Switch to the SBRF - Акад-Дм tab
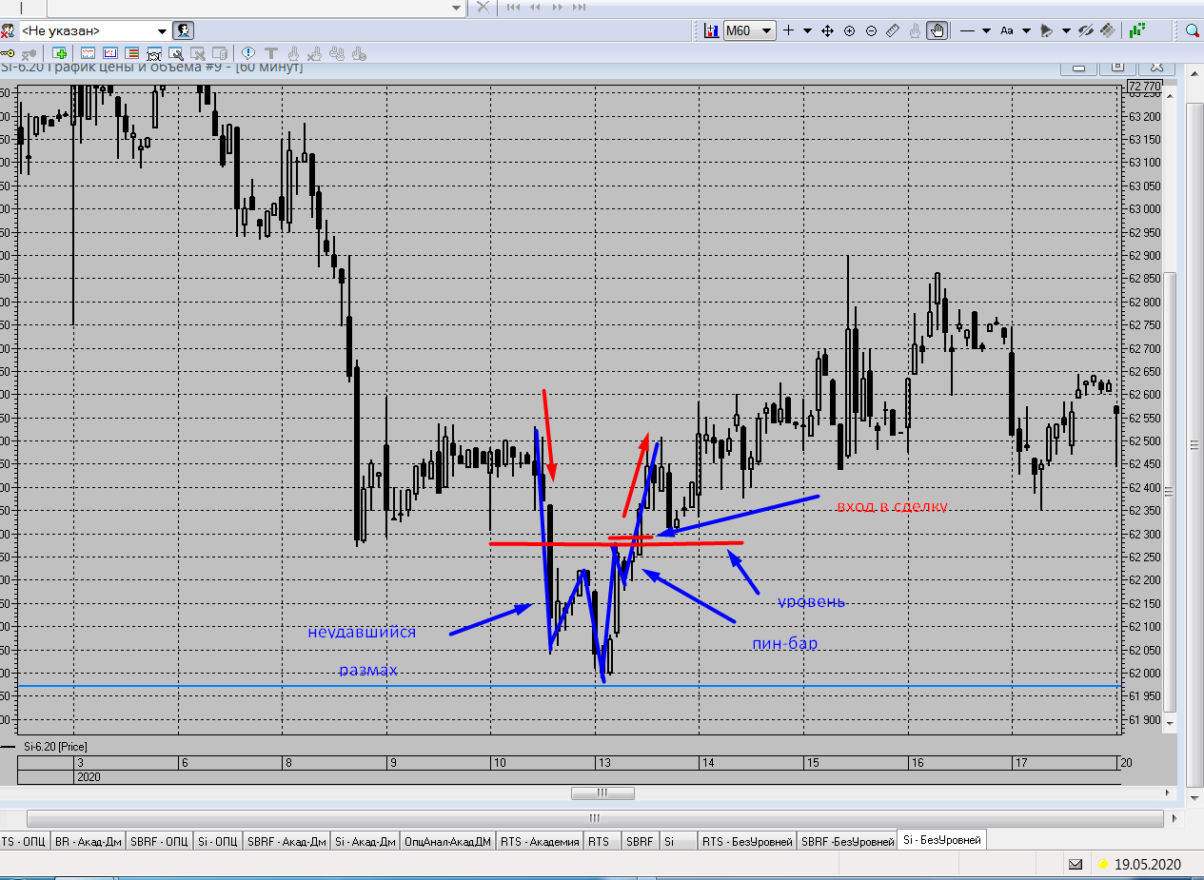Image resolution: width=1204 pixels, height=880 pixels. pyautogui.click(x=286, y=841)
